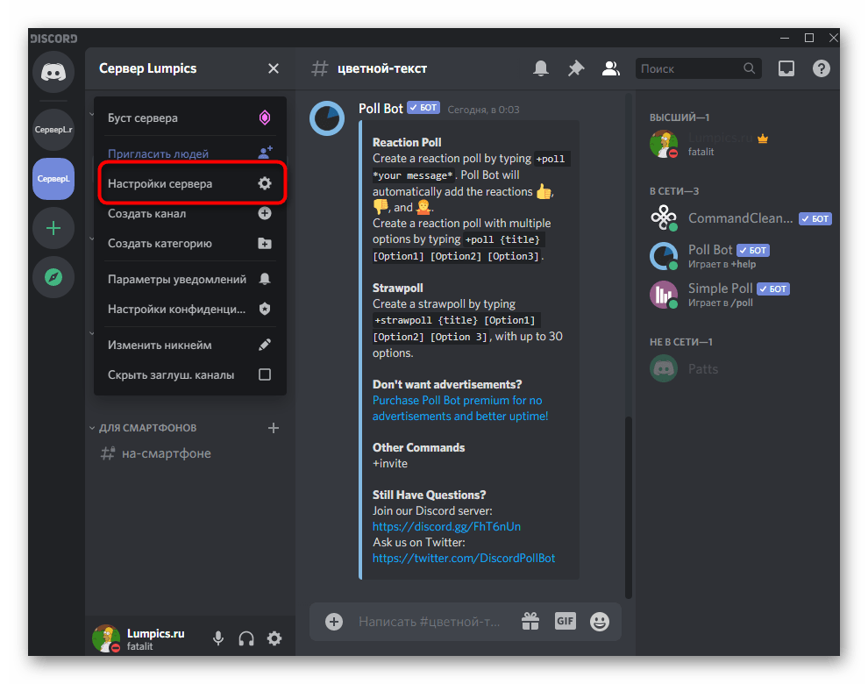Click Poll Bot message author name
Image resolution: width=868 pixels, height=684 pixels.
tap(381, 109)
